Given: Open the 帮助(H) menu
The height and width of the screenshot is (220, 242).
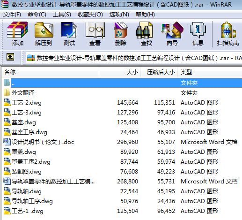Looking at the screenshot, I should pos(145,15).
